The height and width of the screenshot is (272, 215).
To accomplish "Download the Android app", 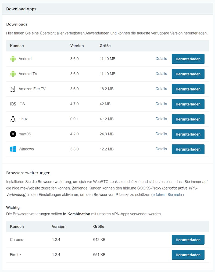I will (x=188, y=59).
